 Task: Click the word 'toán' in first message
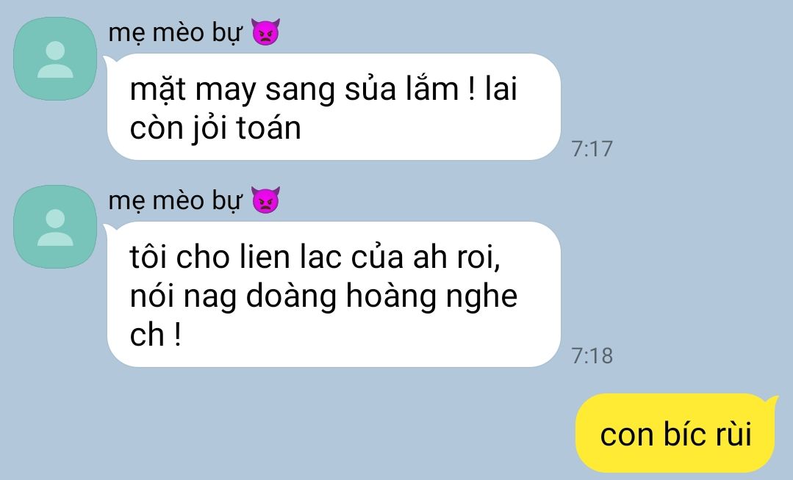268,127
